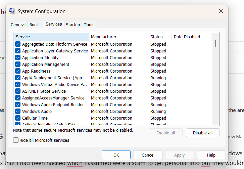Open the Tools tab
The image size is (244, 169).
pos(89,25)
